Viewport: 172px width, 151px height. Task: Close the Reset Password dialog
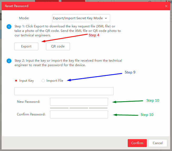(x=166, y=6)
